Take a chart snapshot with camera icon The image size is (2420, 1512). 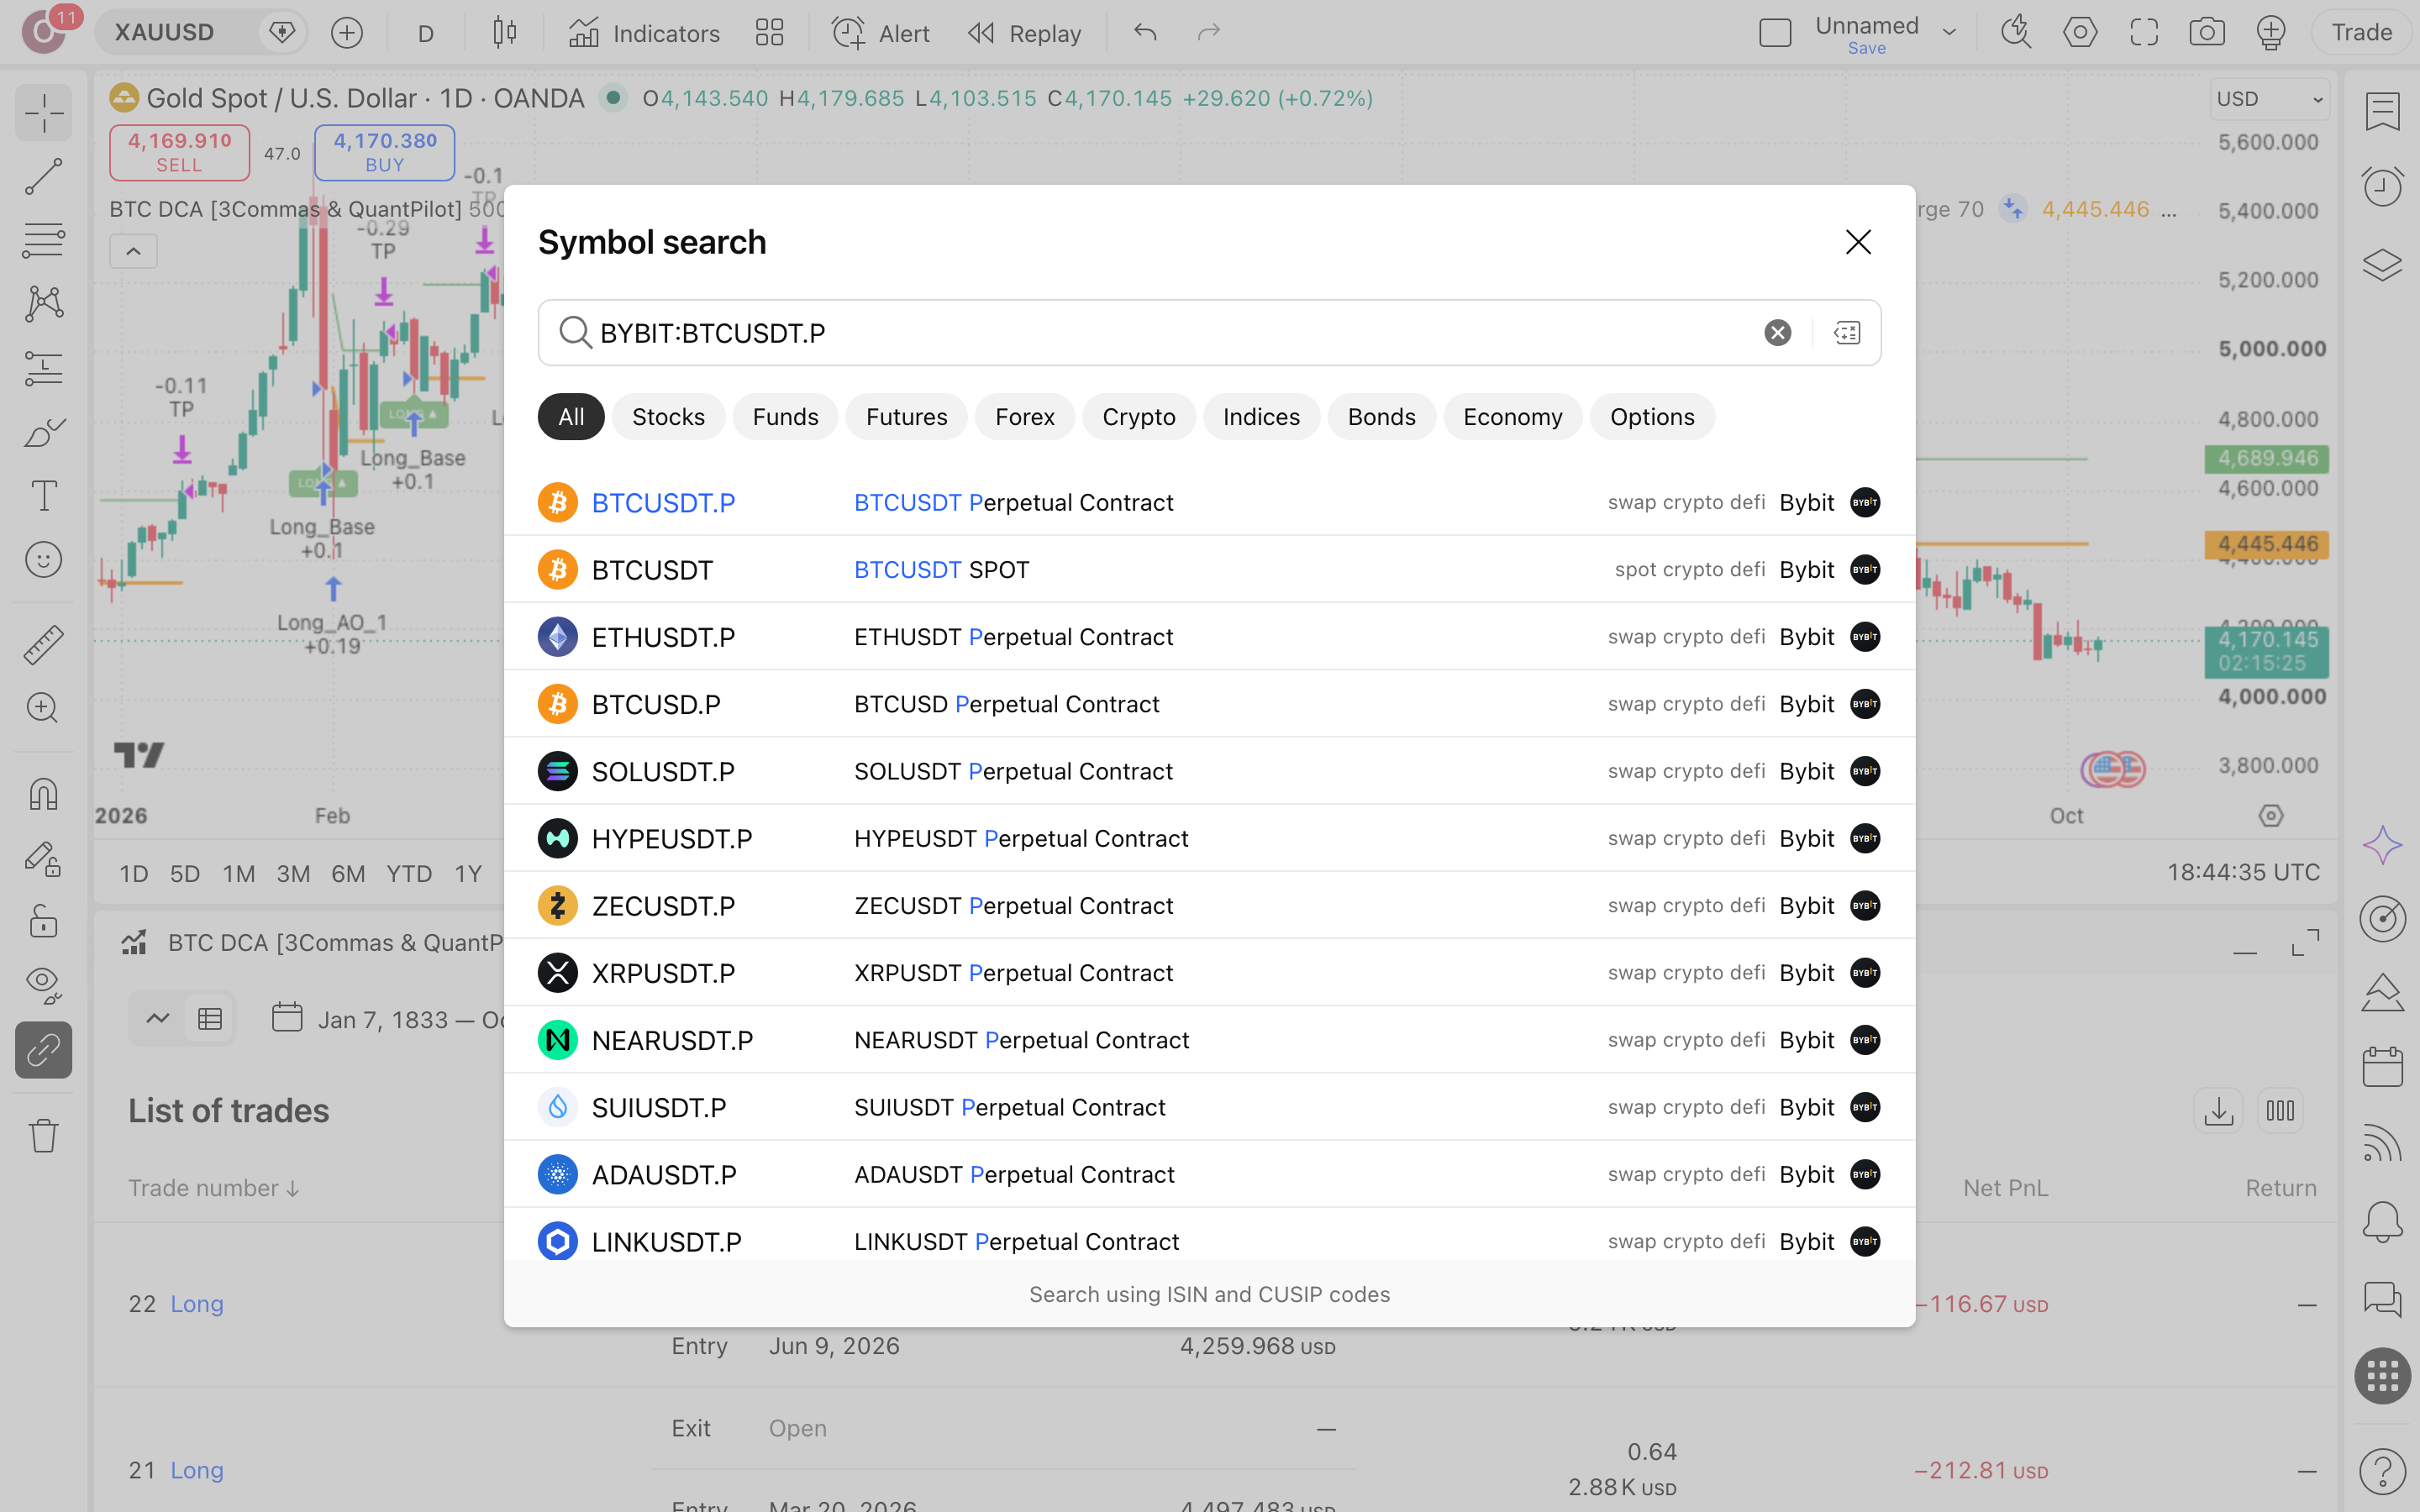(x=2207, y=33)
